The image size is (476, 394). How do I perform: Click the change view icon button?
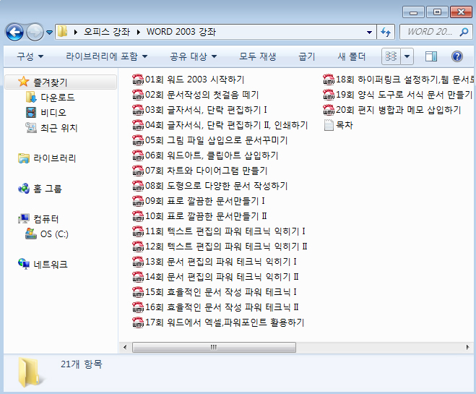point(391,56)
